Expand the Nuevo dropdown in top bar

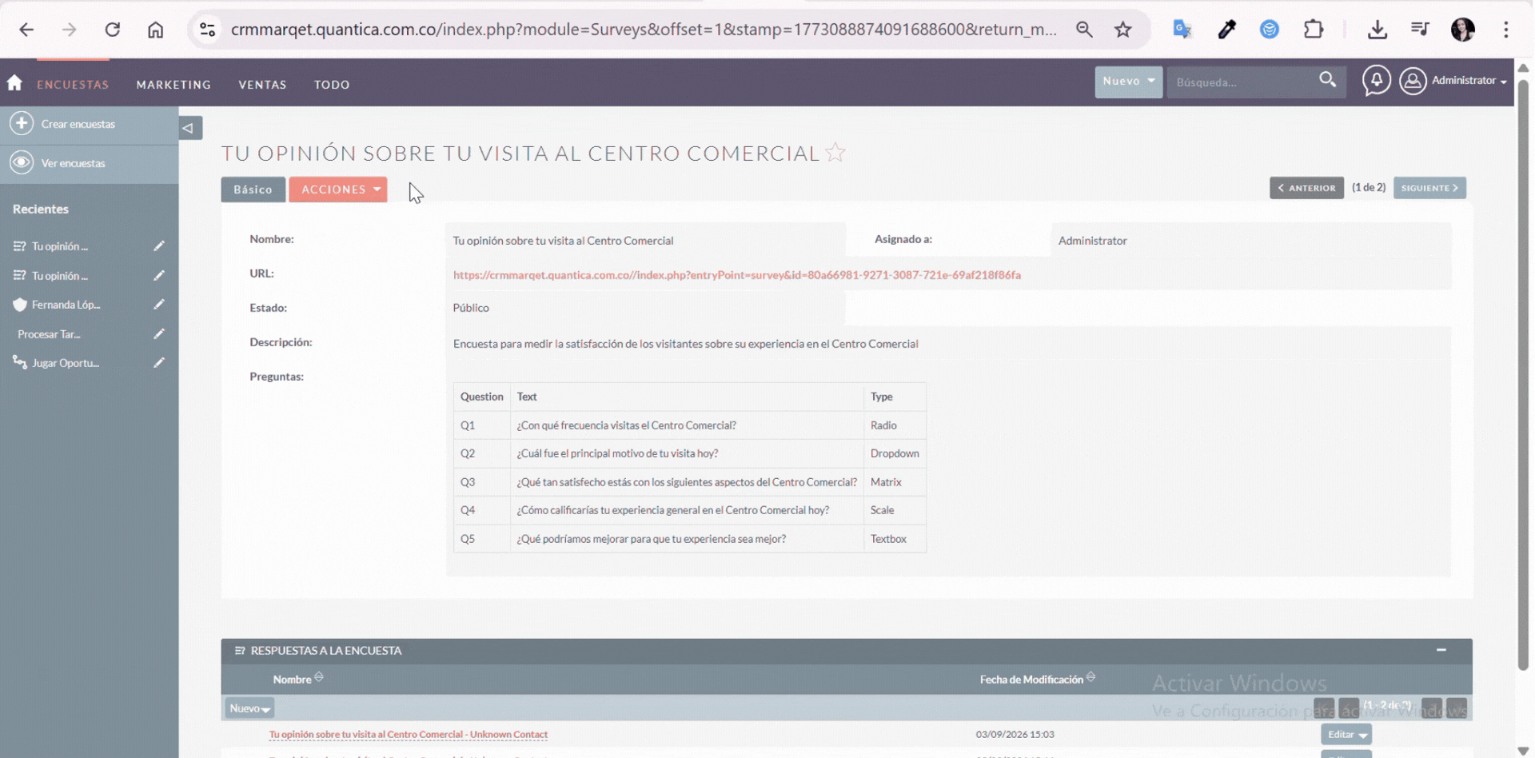click(x=1128, y=82)
